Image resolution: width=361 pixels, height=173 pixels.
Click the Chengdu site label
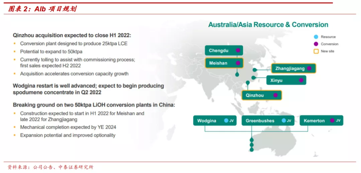point(224,50)
